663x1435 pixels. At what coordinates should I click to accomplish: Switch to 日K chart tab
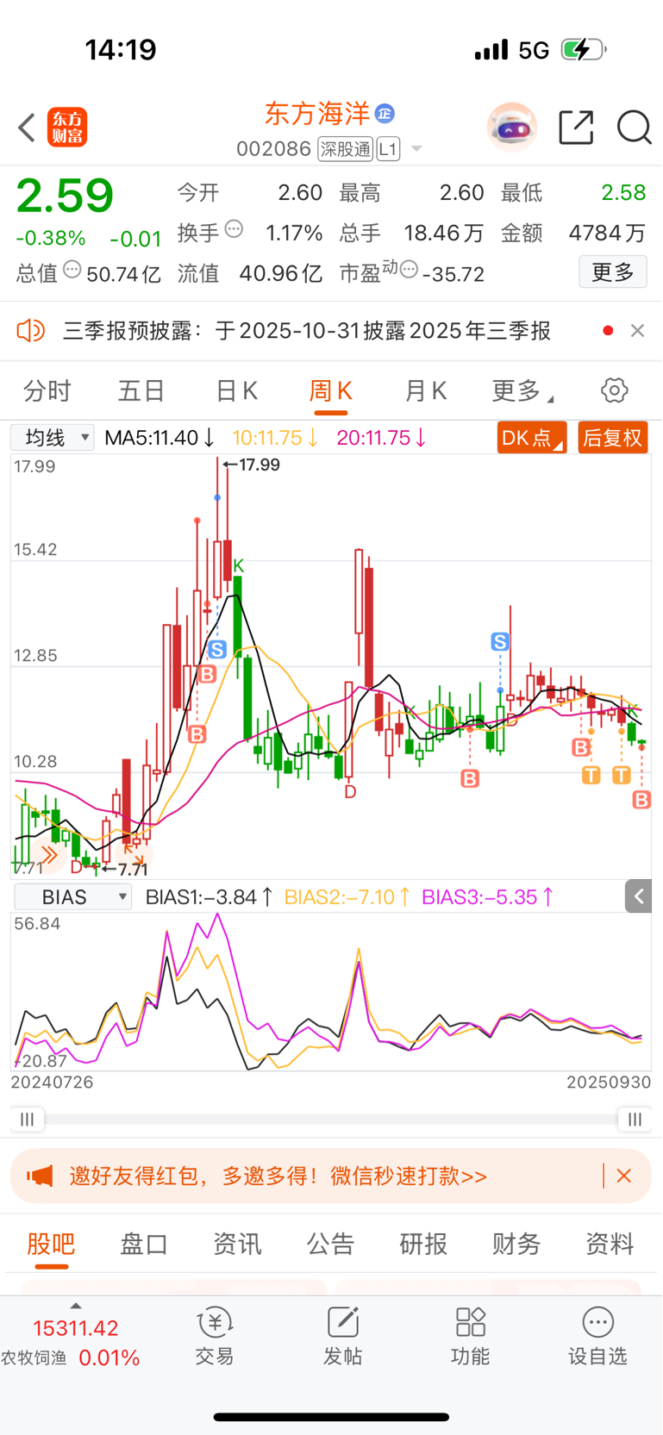pyautogui.click(x=236, y=390)
